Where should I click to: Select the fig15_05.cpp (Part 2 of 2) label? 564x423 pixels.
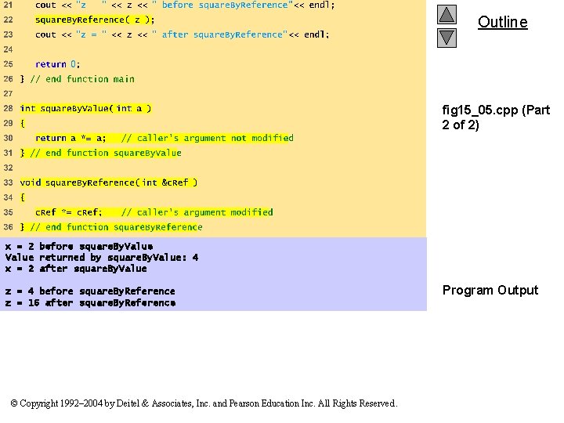tap(496, 117)
